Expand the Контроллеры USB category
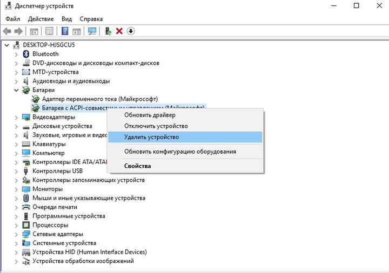Viewport: 389px width, 273px height. (x=16, y=171)
